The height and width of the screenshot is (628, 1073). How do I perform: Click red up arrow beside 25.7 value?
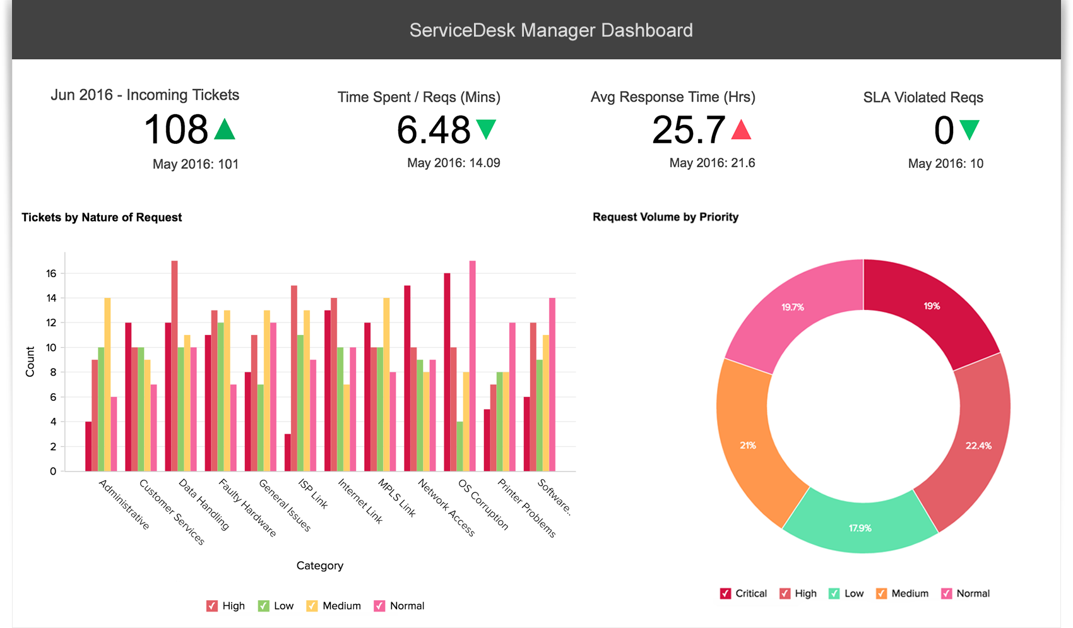point(741,129)
